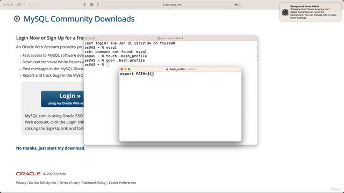Click 'Post messages in the MySQL' bullet
The image size is (344, 193).
pyautogui.click(x=53, y=69)
